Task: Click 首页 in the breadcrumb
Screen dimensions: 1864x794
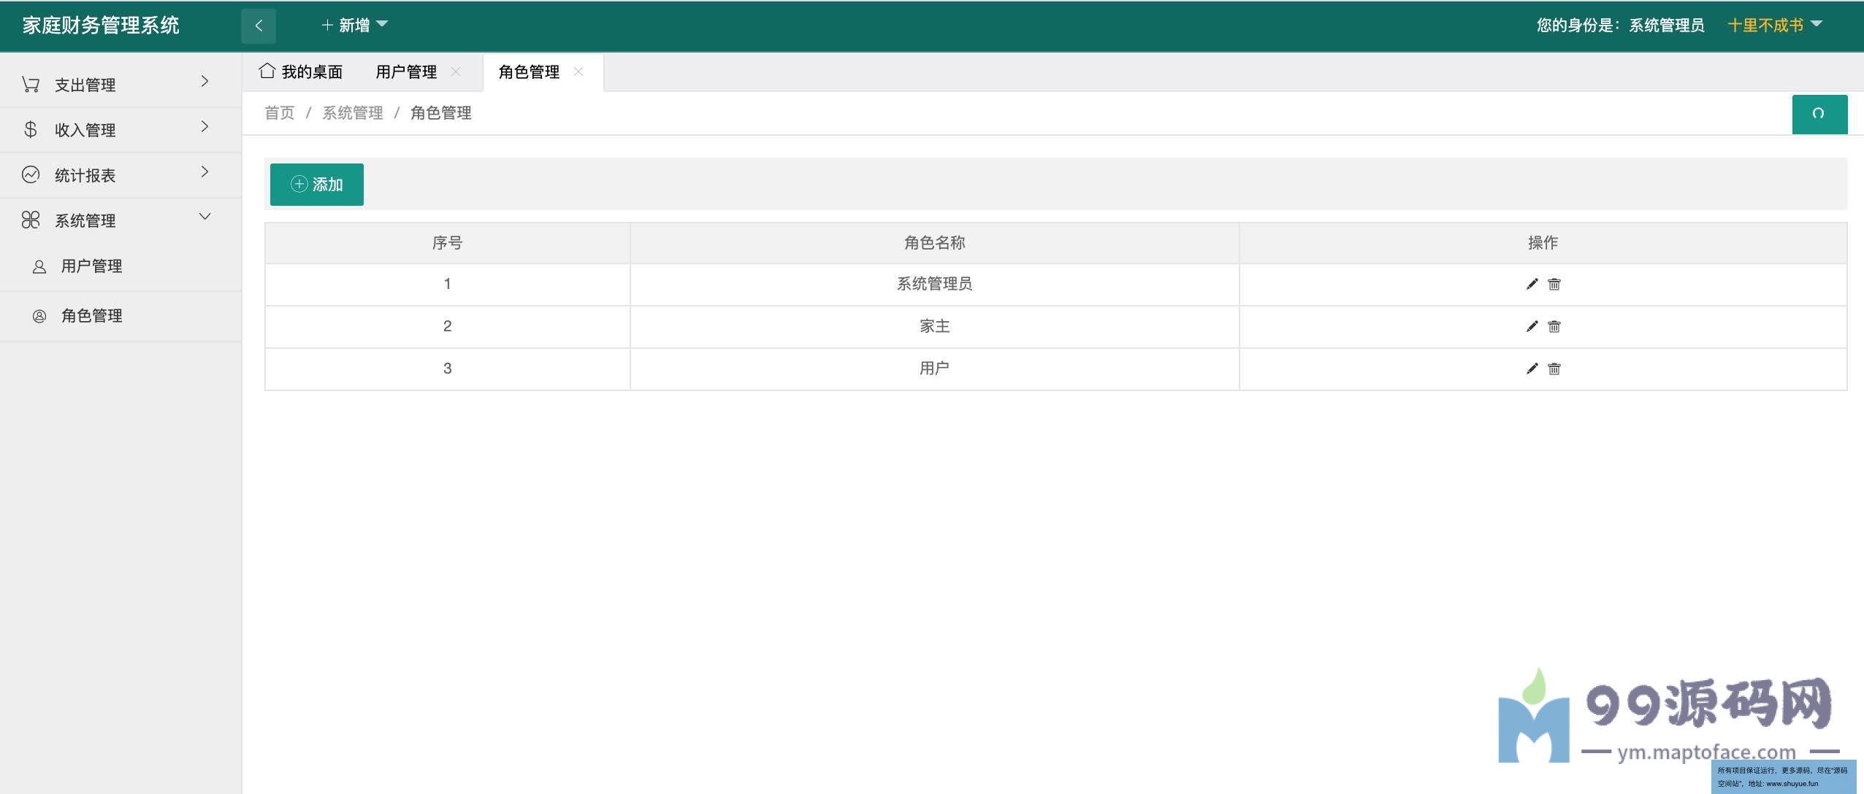Action: (279, 113)
